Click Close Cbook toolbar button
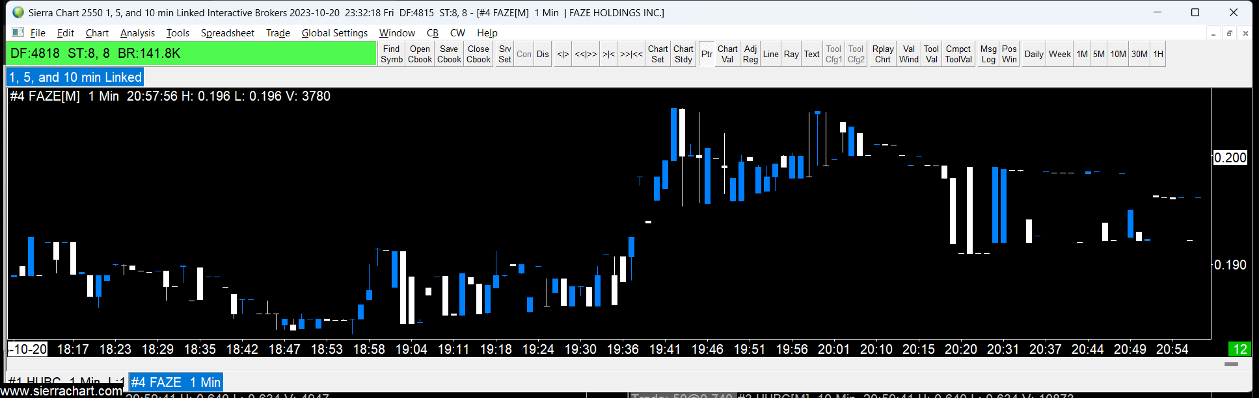 click(478, 54)
